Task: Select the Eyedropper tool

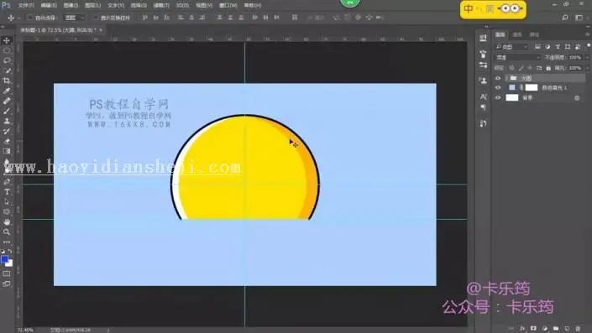Action: point(7,91)
